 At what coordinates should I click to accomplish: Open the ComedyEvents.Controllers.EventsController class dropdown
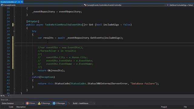pyautogui.click(x=165, y=5)
